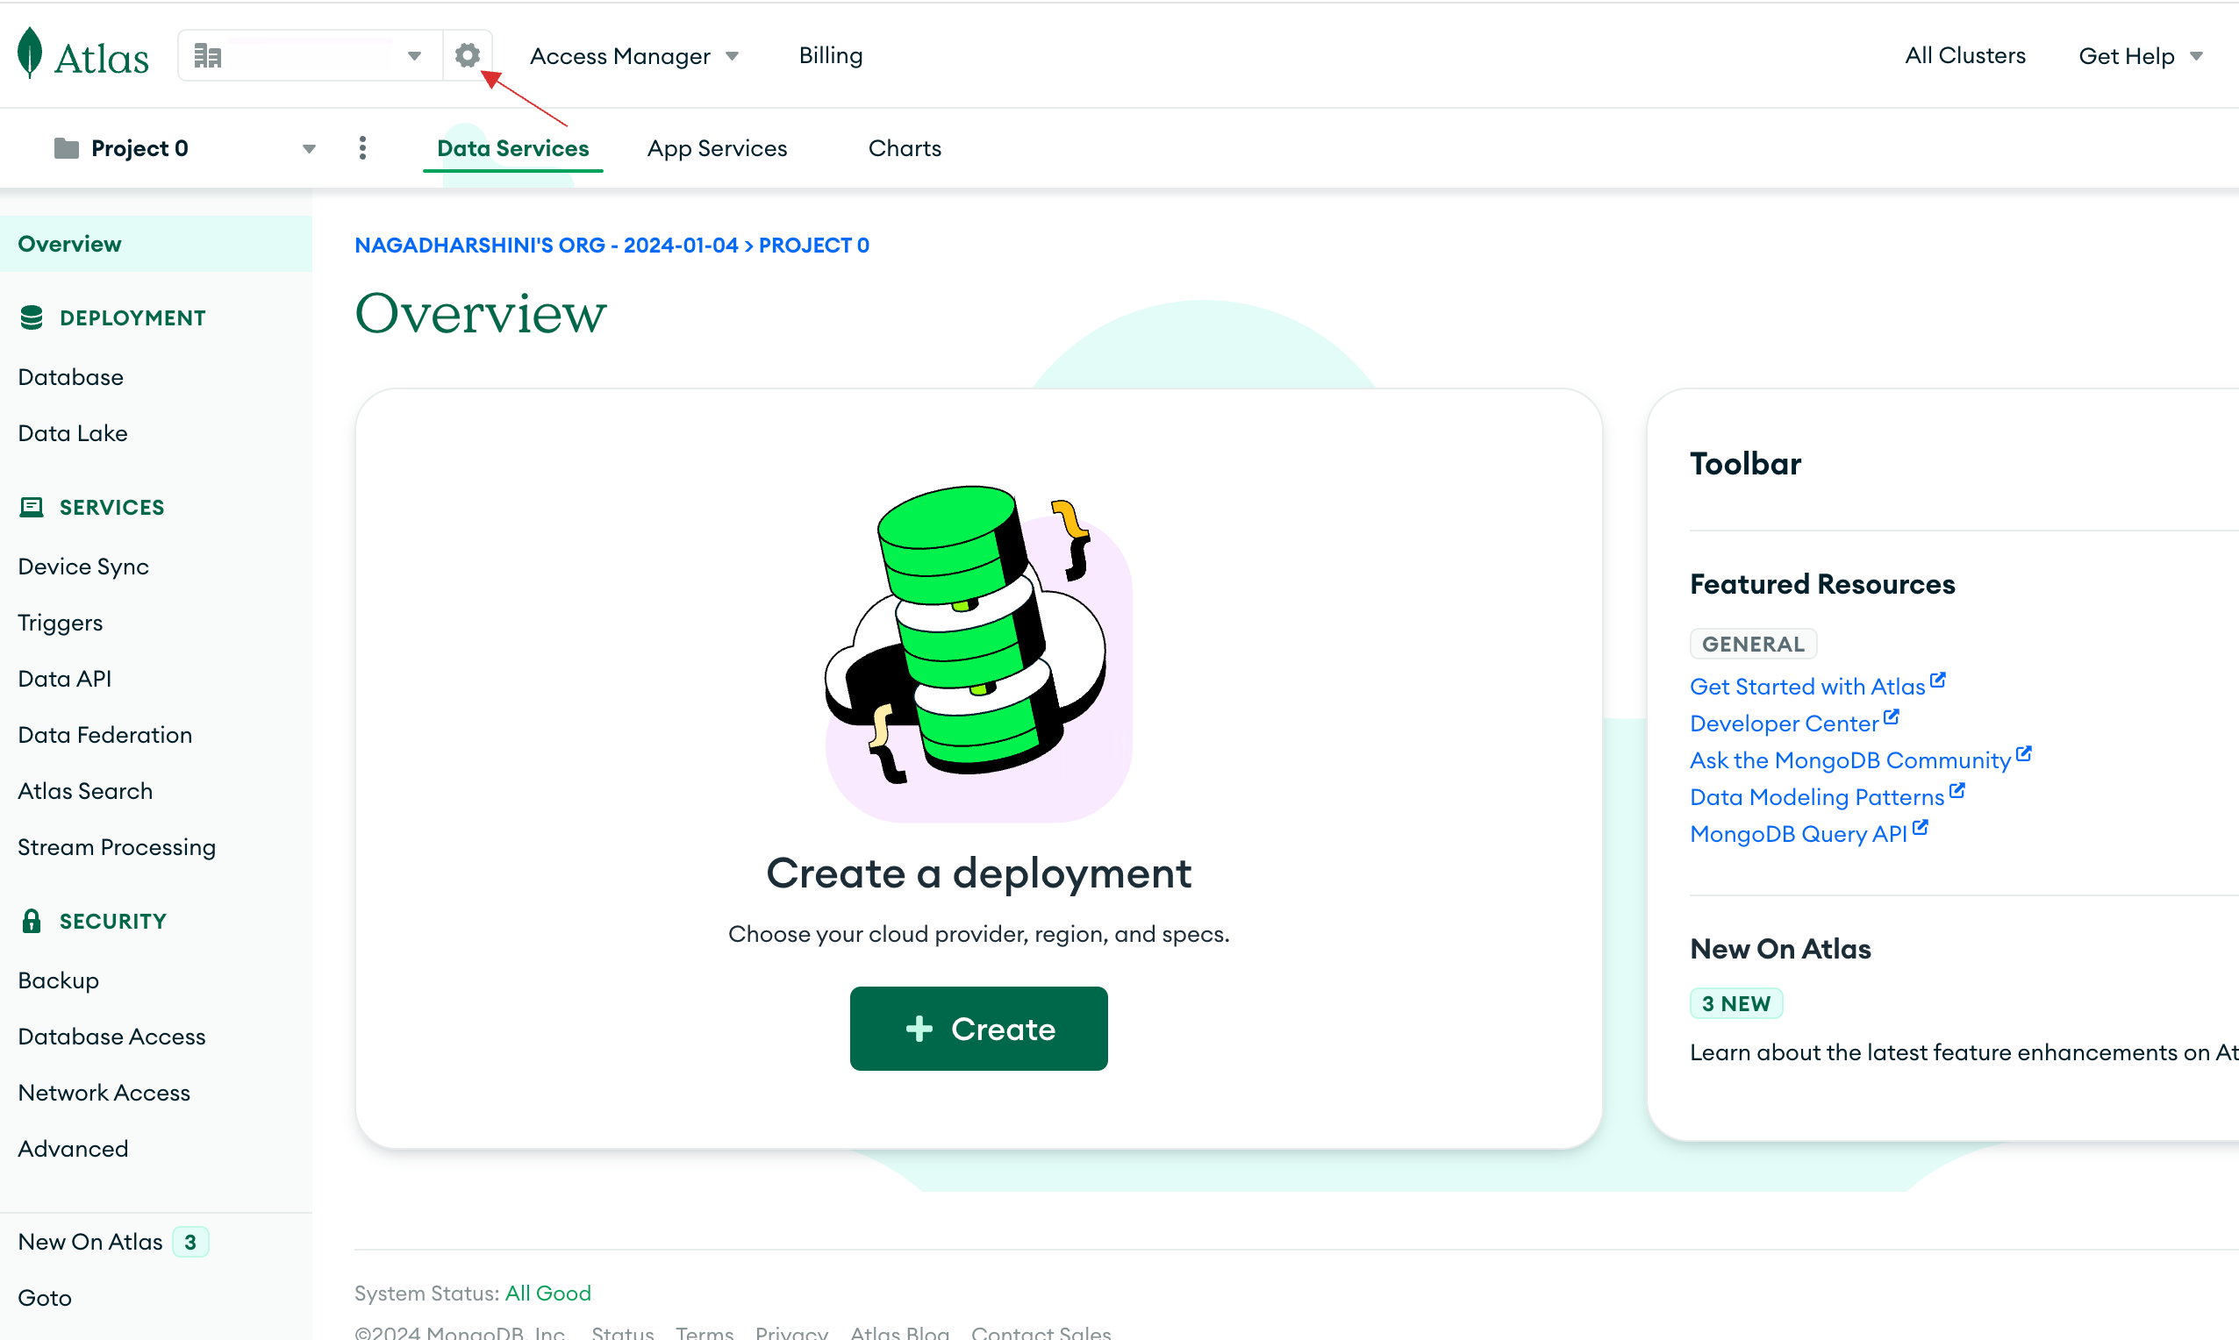Image resolution: width=2239 pixels, height=1340 pixels.
Task: Click the Data Services tab
Action: coord(512,148)
